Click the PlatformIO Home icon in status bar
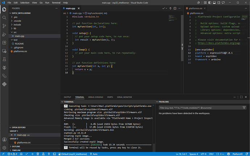 point(21,154)
